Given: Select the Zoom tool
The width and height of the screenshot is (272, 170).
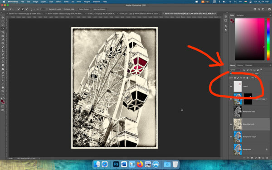Looking at the screenshot, I should [x=3, y=91].
